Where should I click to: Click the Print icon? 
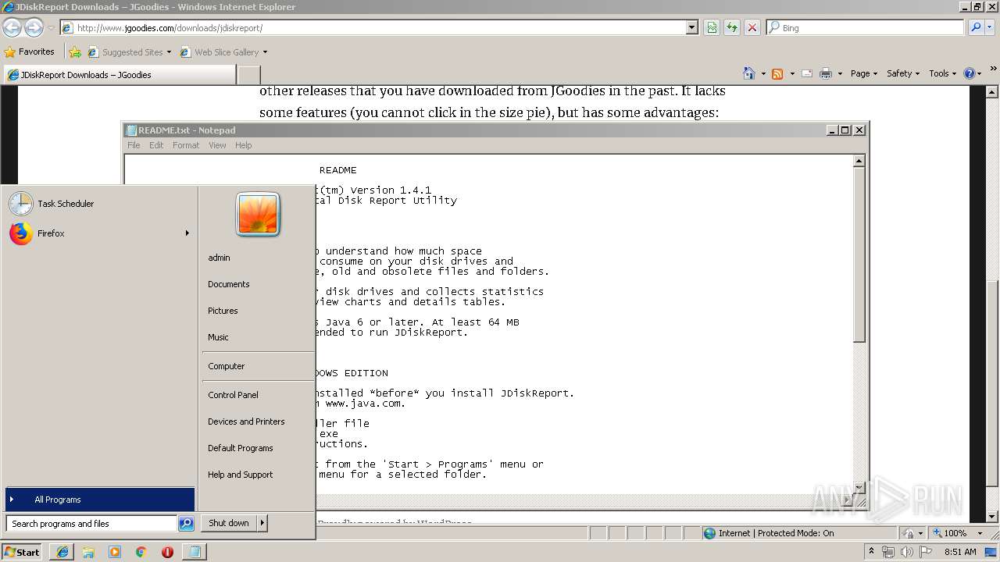click(x=825, y=73)
